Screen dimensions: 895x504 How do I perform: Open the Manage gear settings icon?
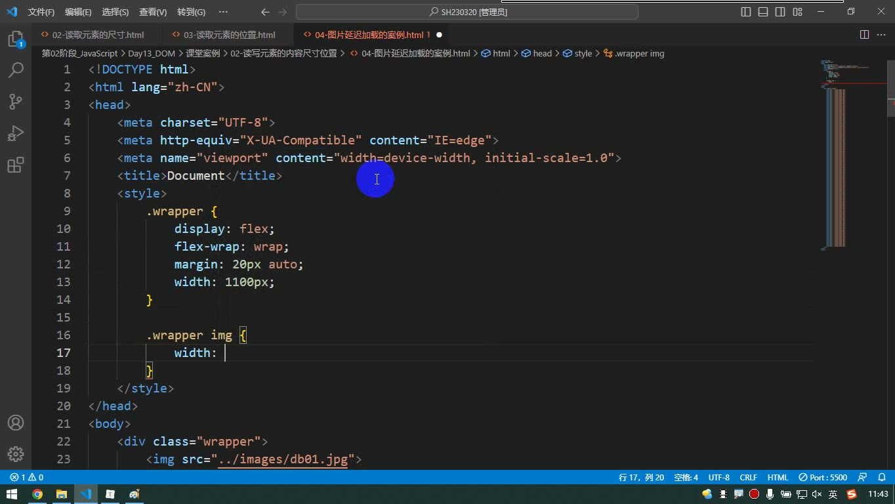(16, 454)
